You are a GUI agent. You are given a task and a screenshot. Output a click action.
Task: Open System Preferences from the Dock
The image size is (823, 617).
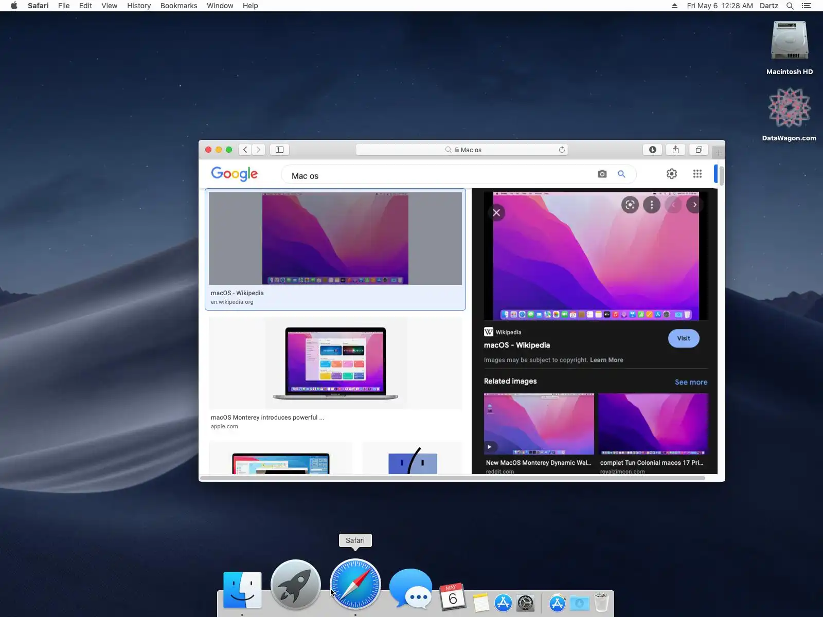pos(526,603)
